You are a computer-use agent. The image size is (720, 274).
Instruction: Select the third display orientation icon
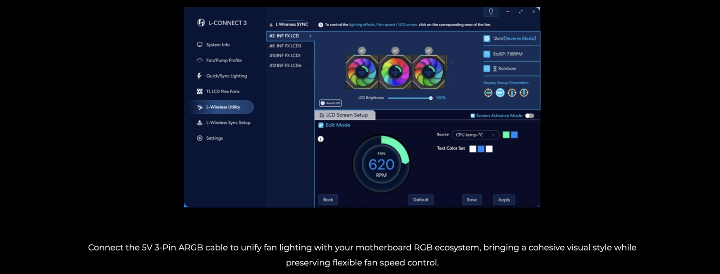tap(512, 93)
